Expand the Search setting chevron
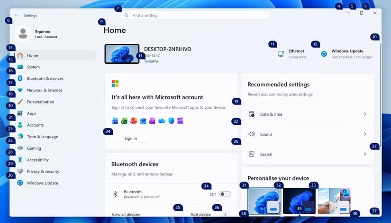391x223 pixels. point(365,154)
